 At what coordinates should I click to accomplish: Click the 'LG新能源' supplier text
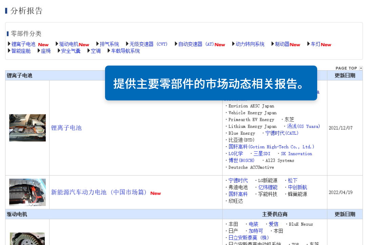point(268,180)
